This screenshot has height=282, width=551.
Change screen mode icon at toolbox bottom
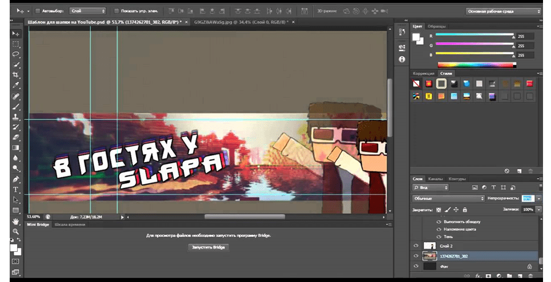pos(15,272)
